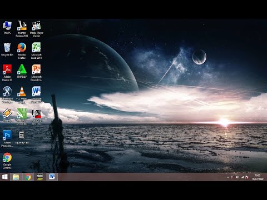Open the network signal tray icon
Image resolution: width=267 pixels, height=200 pixels.
242,177
